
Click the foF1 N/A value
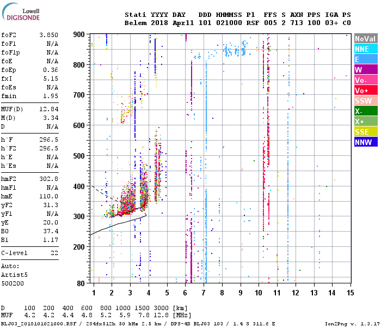coord(52,44)
